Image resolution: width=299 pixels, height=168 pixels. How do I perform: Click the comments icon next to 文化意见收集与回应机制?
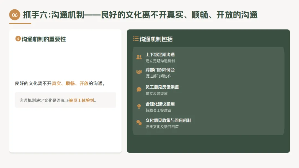[x=139, y=122]
